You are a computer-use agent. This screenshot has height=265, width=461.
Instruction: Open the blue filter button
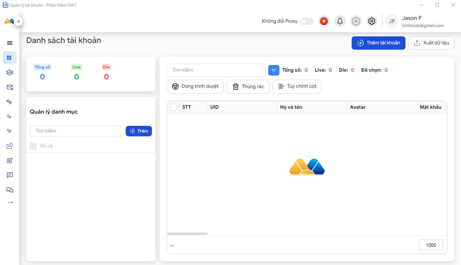[x=274, y=70]
